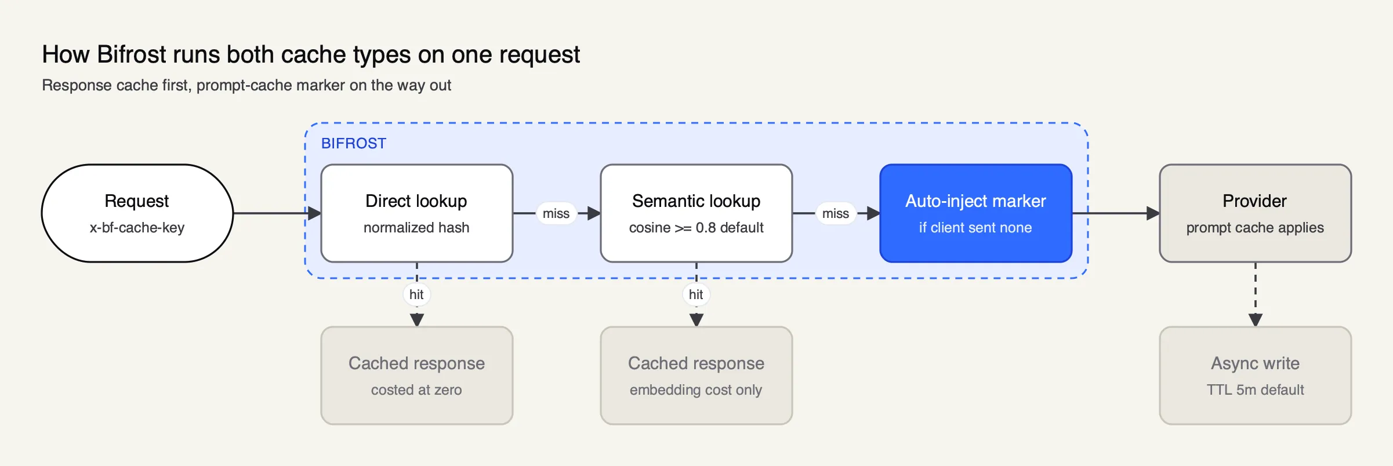Click the blue Auto-inject marker box
This screenshot has width=1393, height=466.
pyautogui.click(x=976, y=213)
